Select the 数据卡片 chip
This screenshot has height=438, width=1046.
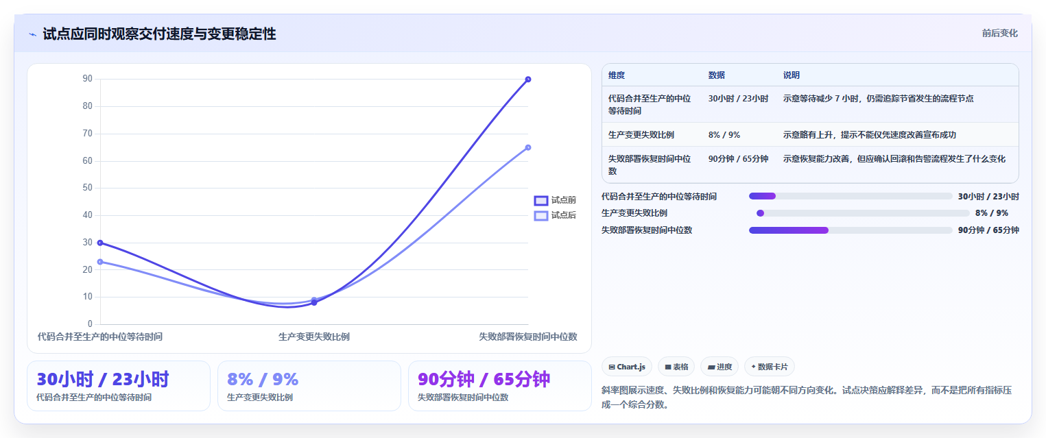coord(770,367)
